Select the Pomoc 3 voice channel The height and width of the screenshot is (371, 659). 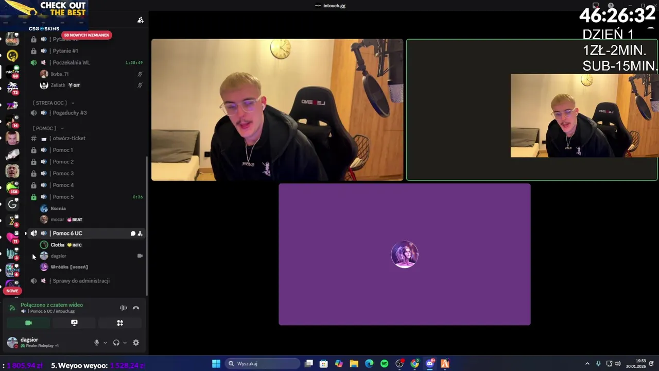tap(86, 173)
